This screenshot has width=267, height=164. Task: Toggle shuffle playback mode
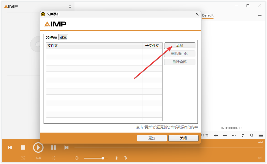click(x=53, y=158)
